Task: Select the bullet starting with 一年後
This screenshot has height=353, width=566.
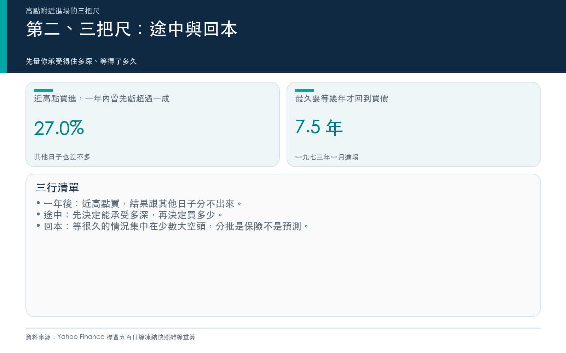Action: point(139,204)
